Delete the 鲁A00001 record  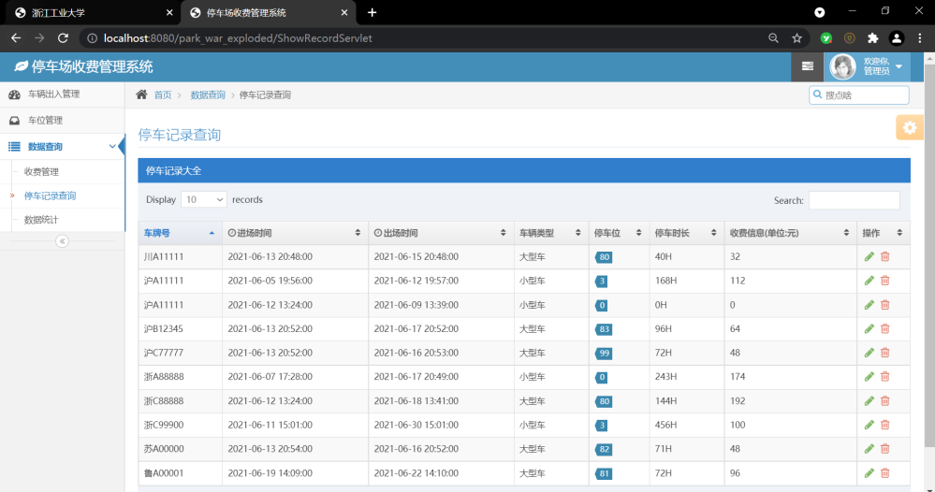pos(884,473)
